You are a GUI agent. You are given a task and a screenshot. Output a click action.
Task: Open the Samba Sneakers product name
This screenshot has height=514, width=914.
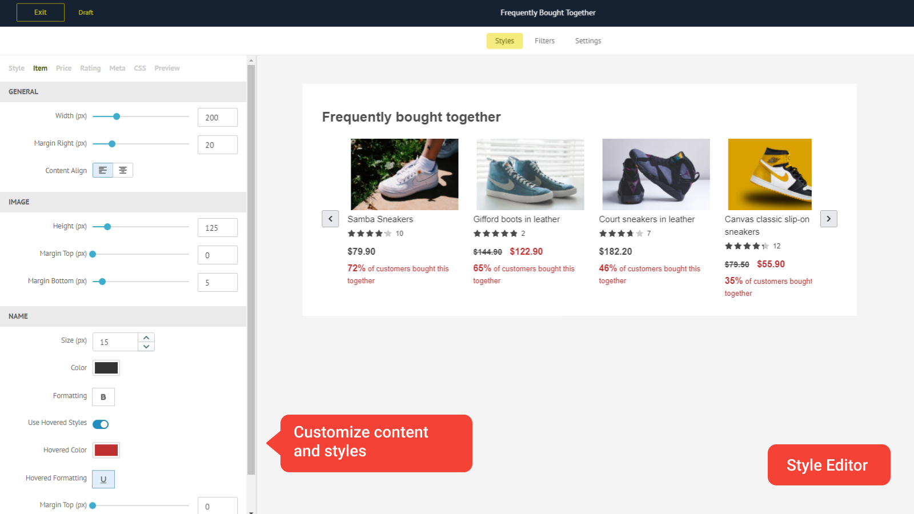[380, 219]
